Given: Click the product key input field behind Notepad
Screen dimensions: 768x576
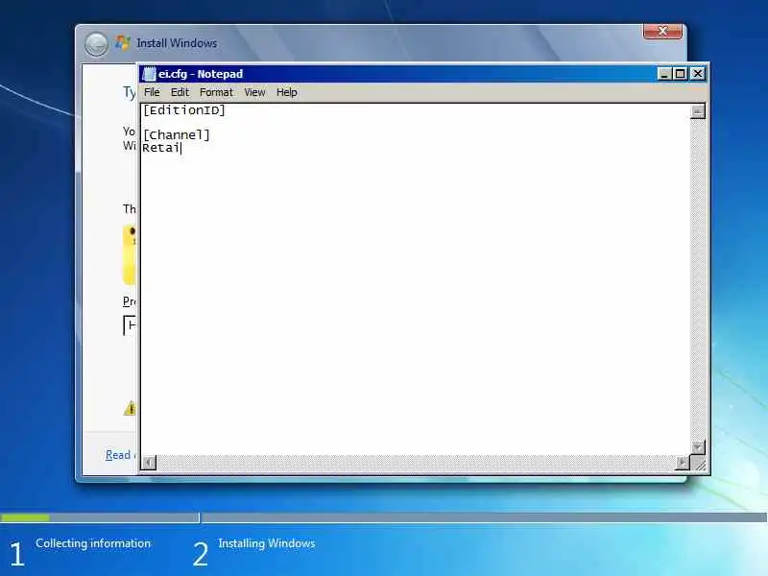Looking at the screenshot, I should [130, 325].
